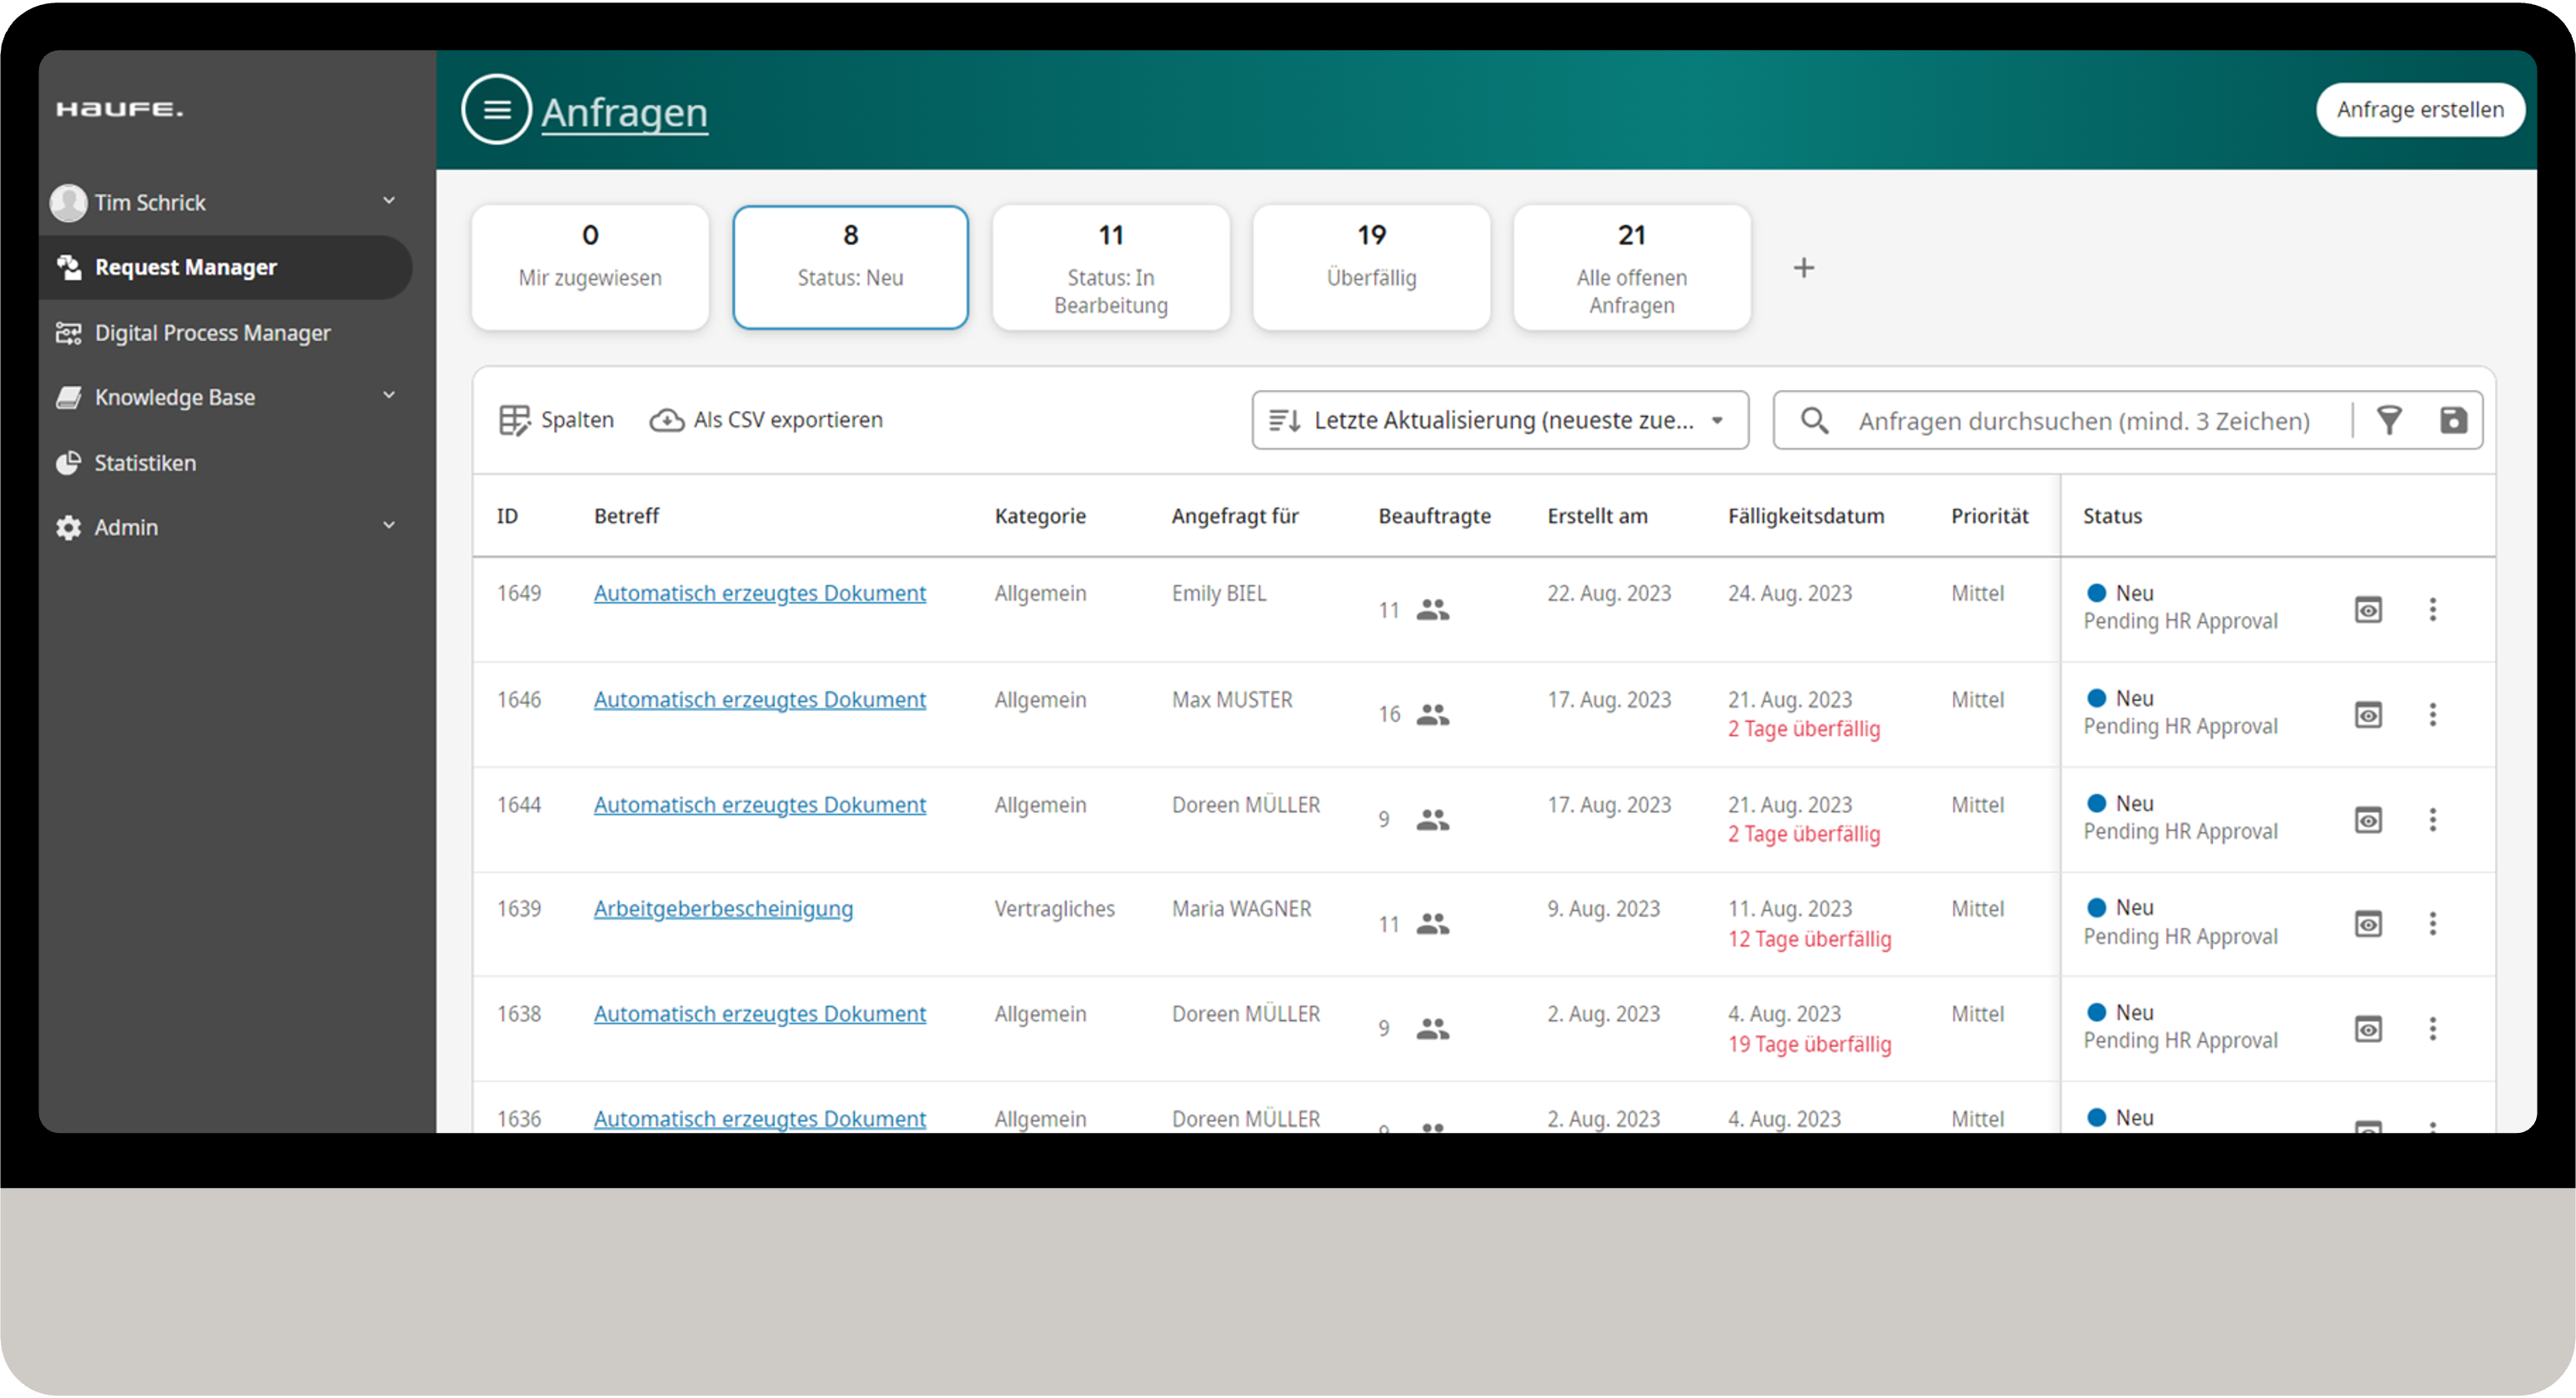Open the preview icon for request 1638
This screenshot has width=2576, height=1398.
tap(2368, 1029)
